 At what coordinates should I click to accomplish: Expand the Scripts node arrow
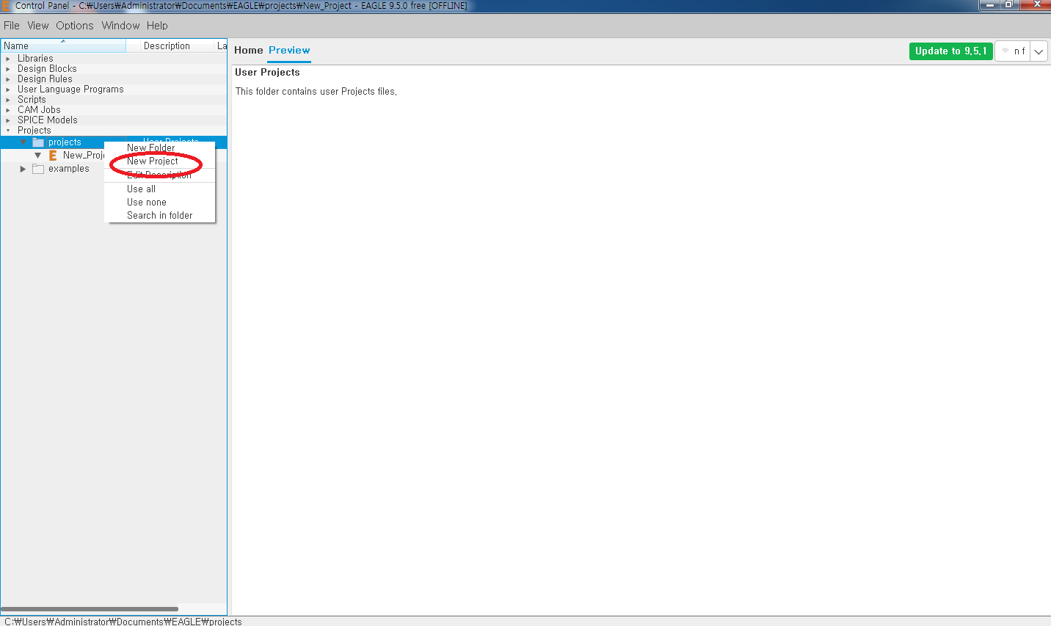8,100
